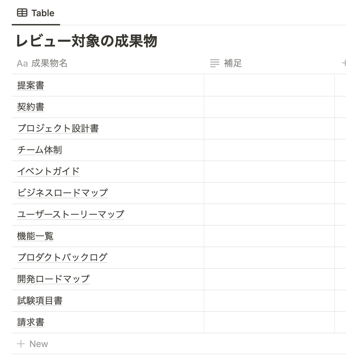Click the Aa title property icon

click(x=22, y=63)
